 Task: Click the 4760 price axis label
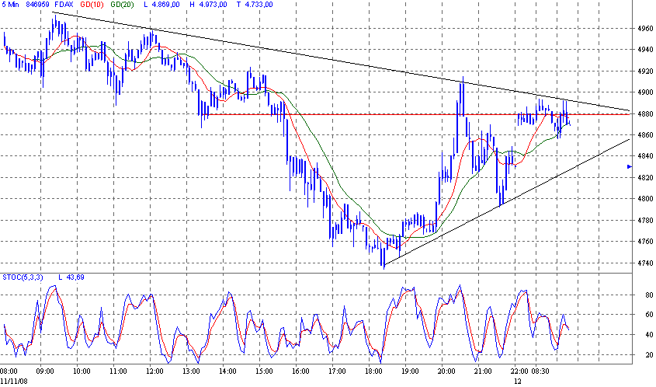click(x=644, y=242)
